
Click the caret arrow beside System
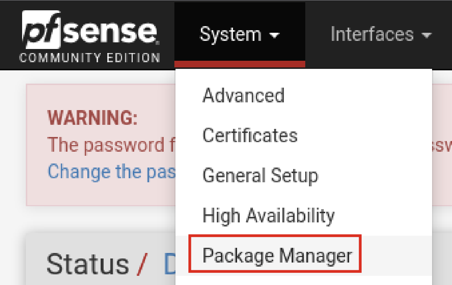pos(274,36)
